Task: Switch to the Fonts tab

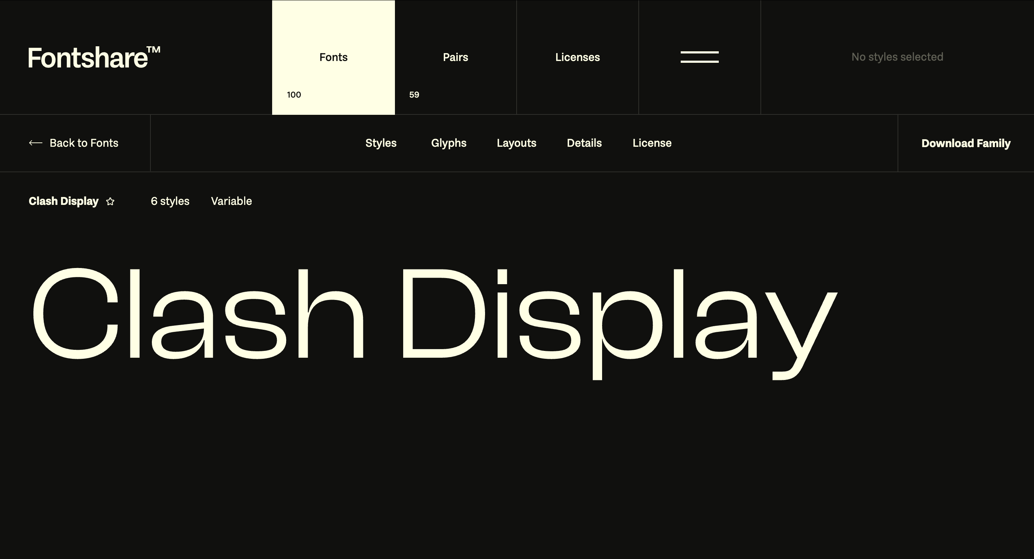Action: click(x=333, y=57)
